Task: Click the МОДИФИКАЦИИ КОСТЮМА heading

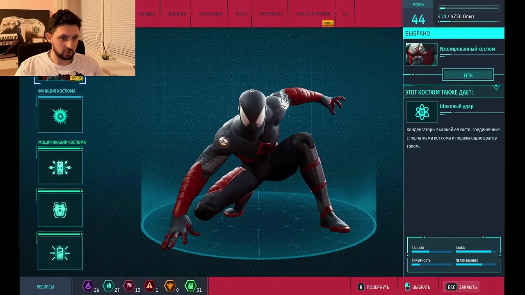Action: click(x=62, y=143)
